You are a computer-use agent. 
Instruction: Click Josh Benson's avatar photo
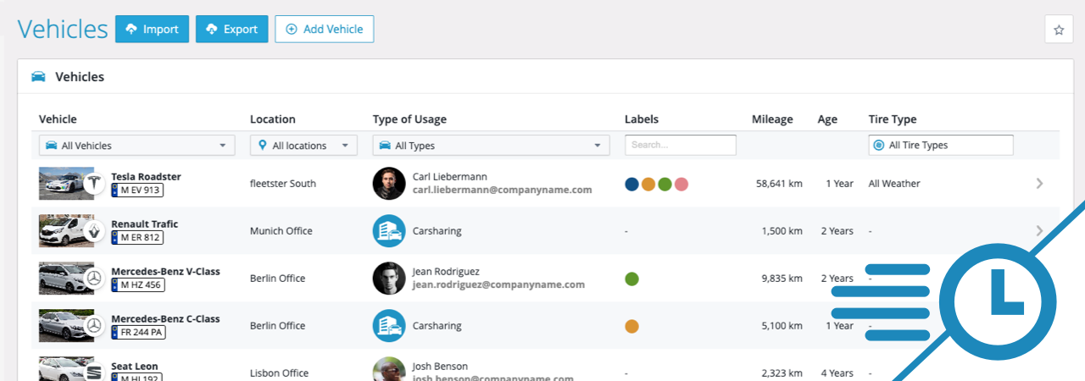(x=389, y=369)
